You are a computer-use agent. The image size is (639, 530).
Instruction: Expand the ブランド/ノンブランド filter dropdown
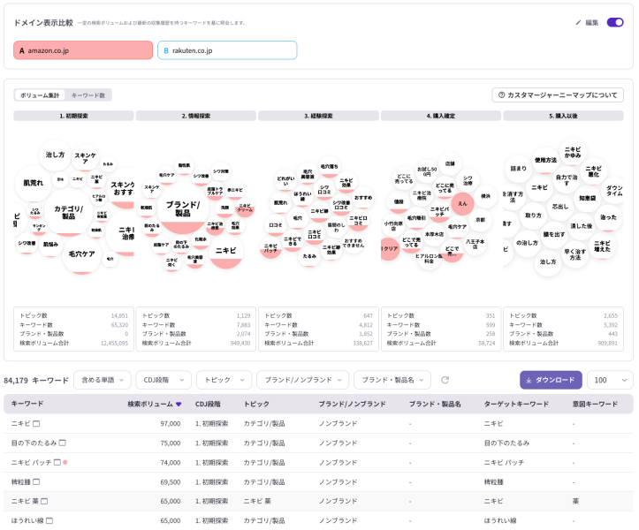pos(302,380)
